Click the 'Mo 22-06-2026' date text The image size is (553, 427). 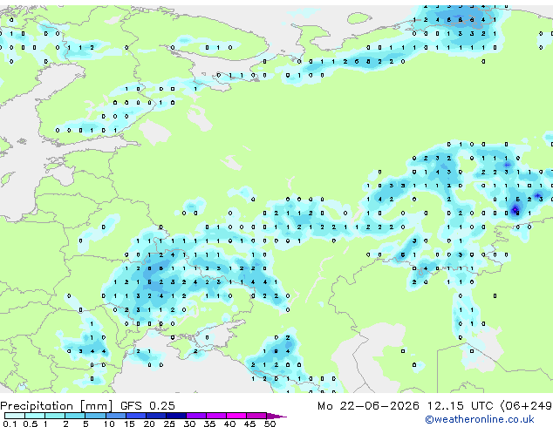[x=368, y=406]
